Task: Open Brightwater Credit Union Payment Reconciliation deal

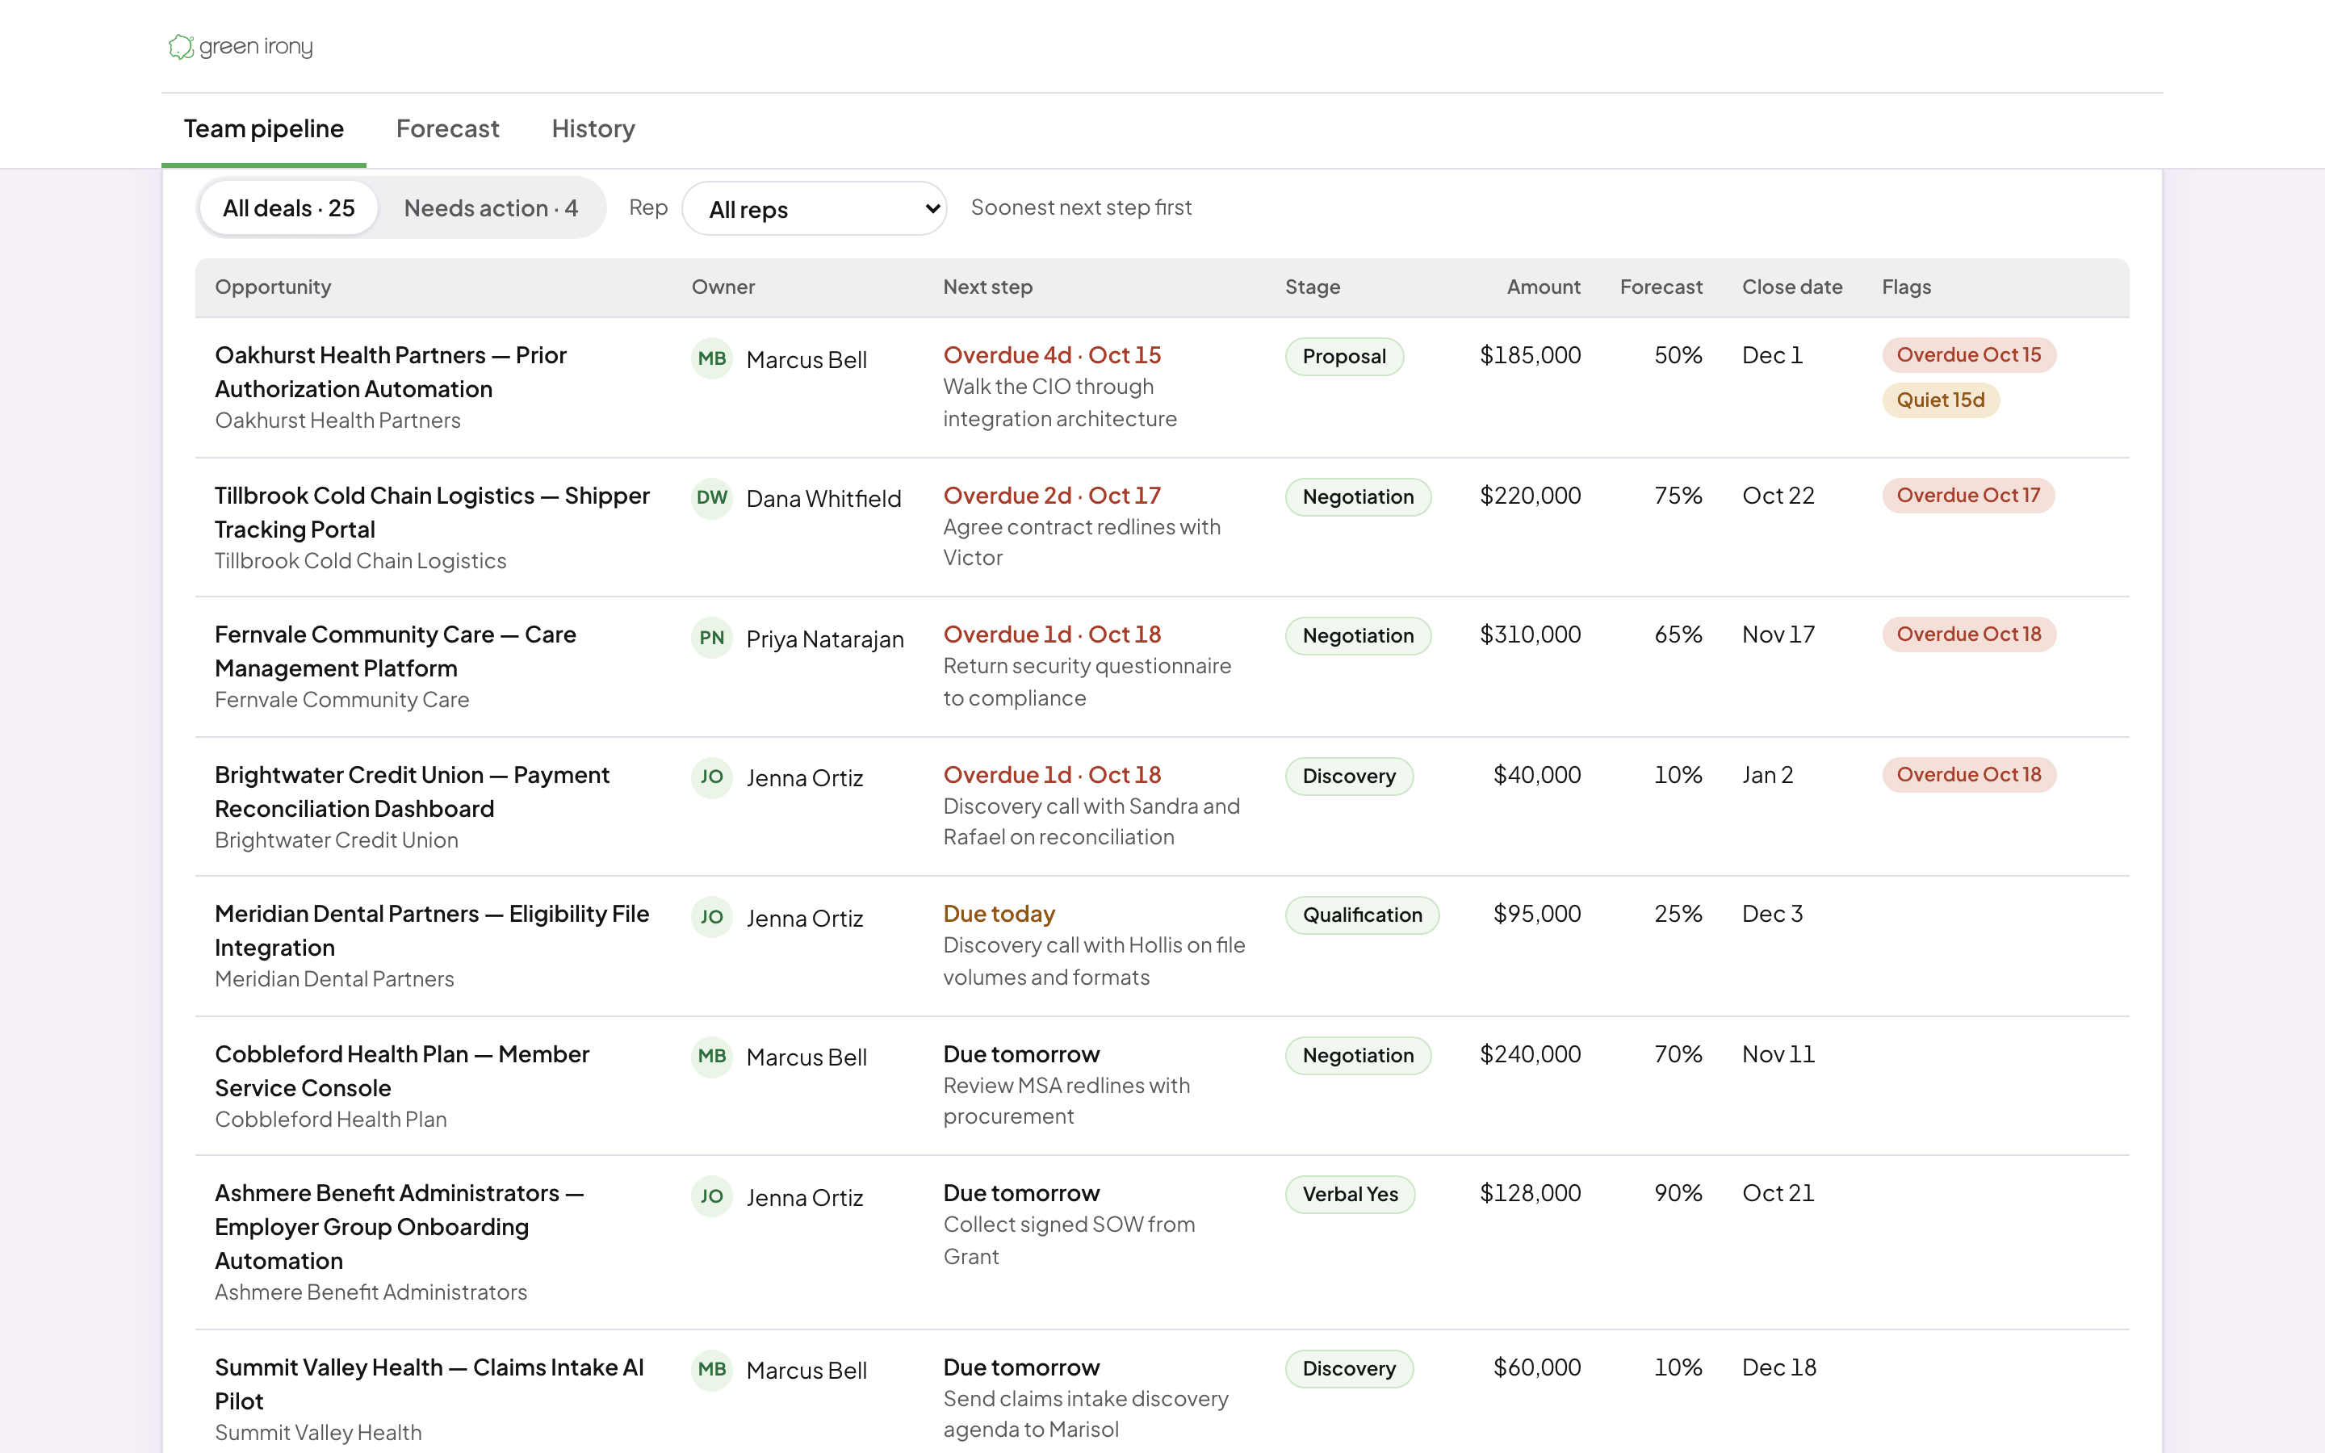Action: point(411,791)
